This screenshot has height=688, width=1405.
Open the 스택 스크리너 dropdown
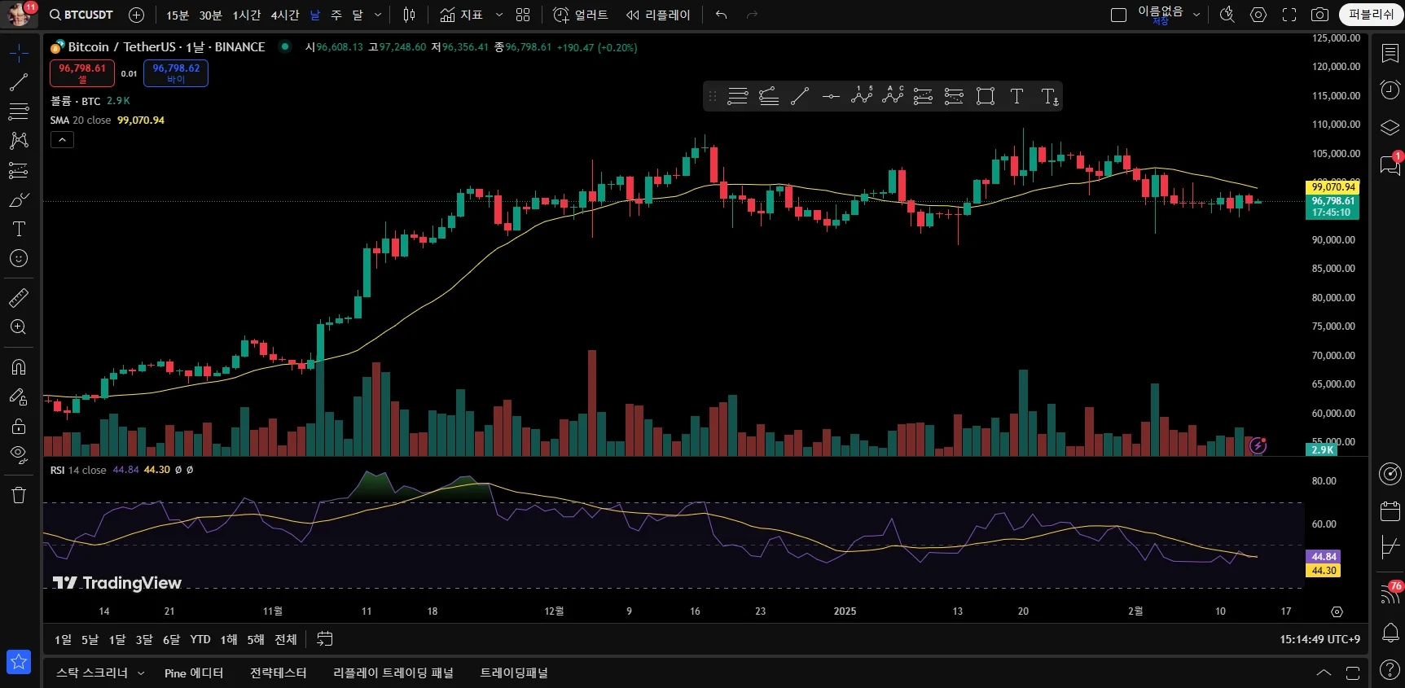(x=99, y=673)
